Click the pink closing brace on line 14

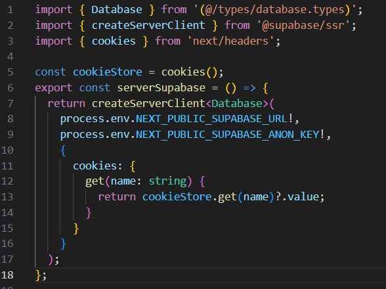point(89,213)
